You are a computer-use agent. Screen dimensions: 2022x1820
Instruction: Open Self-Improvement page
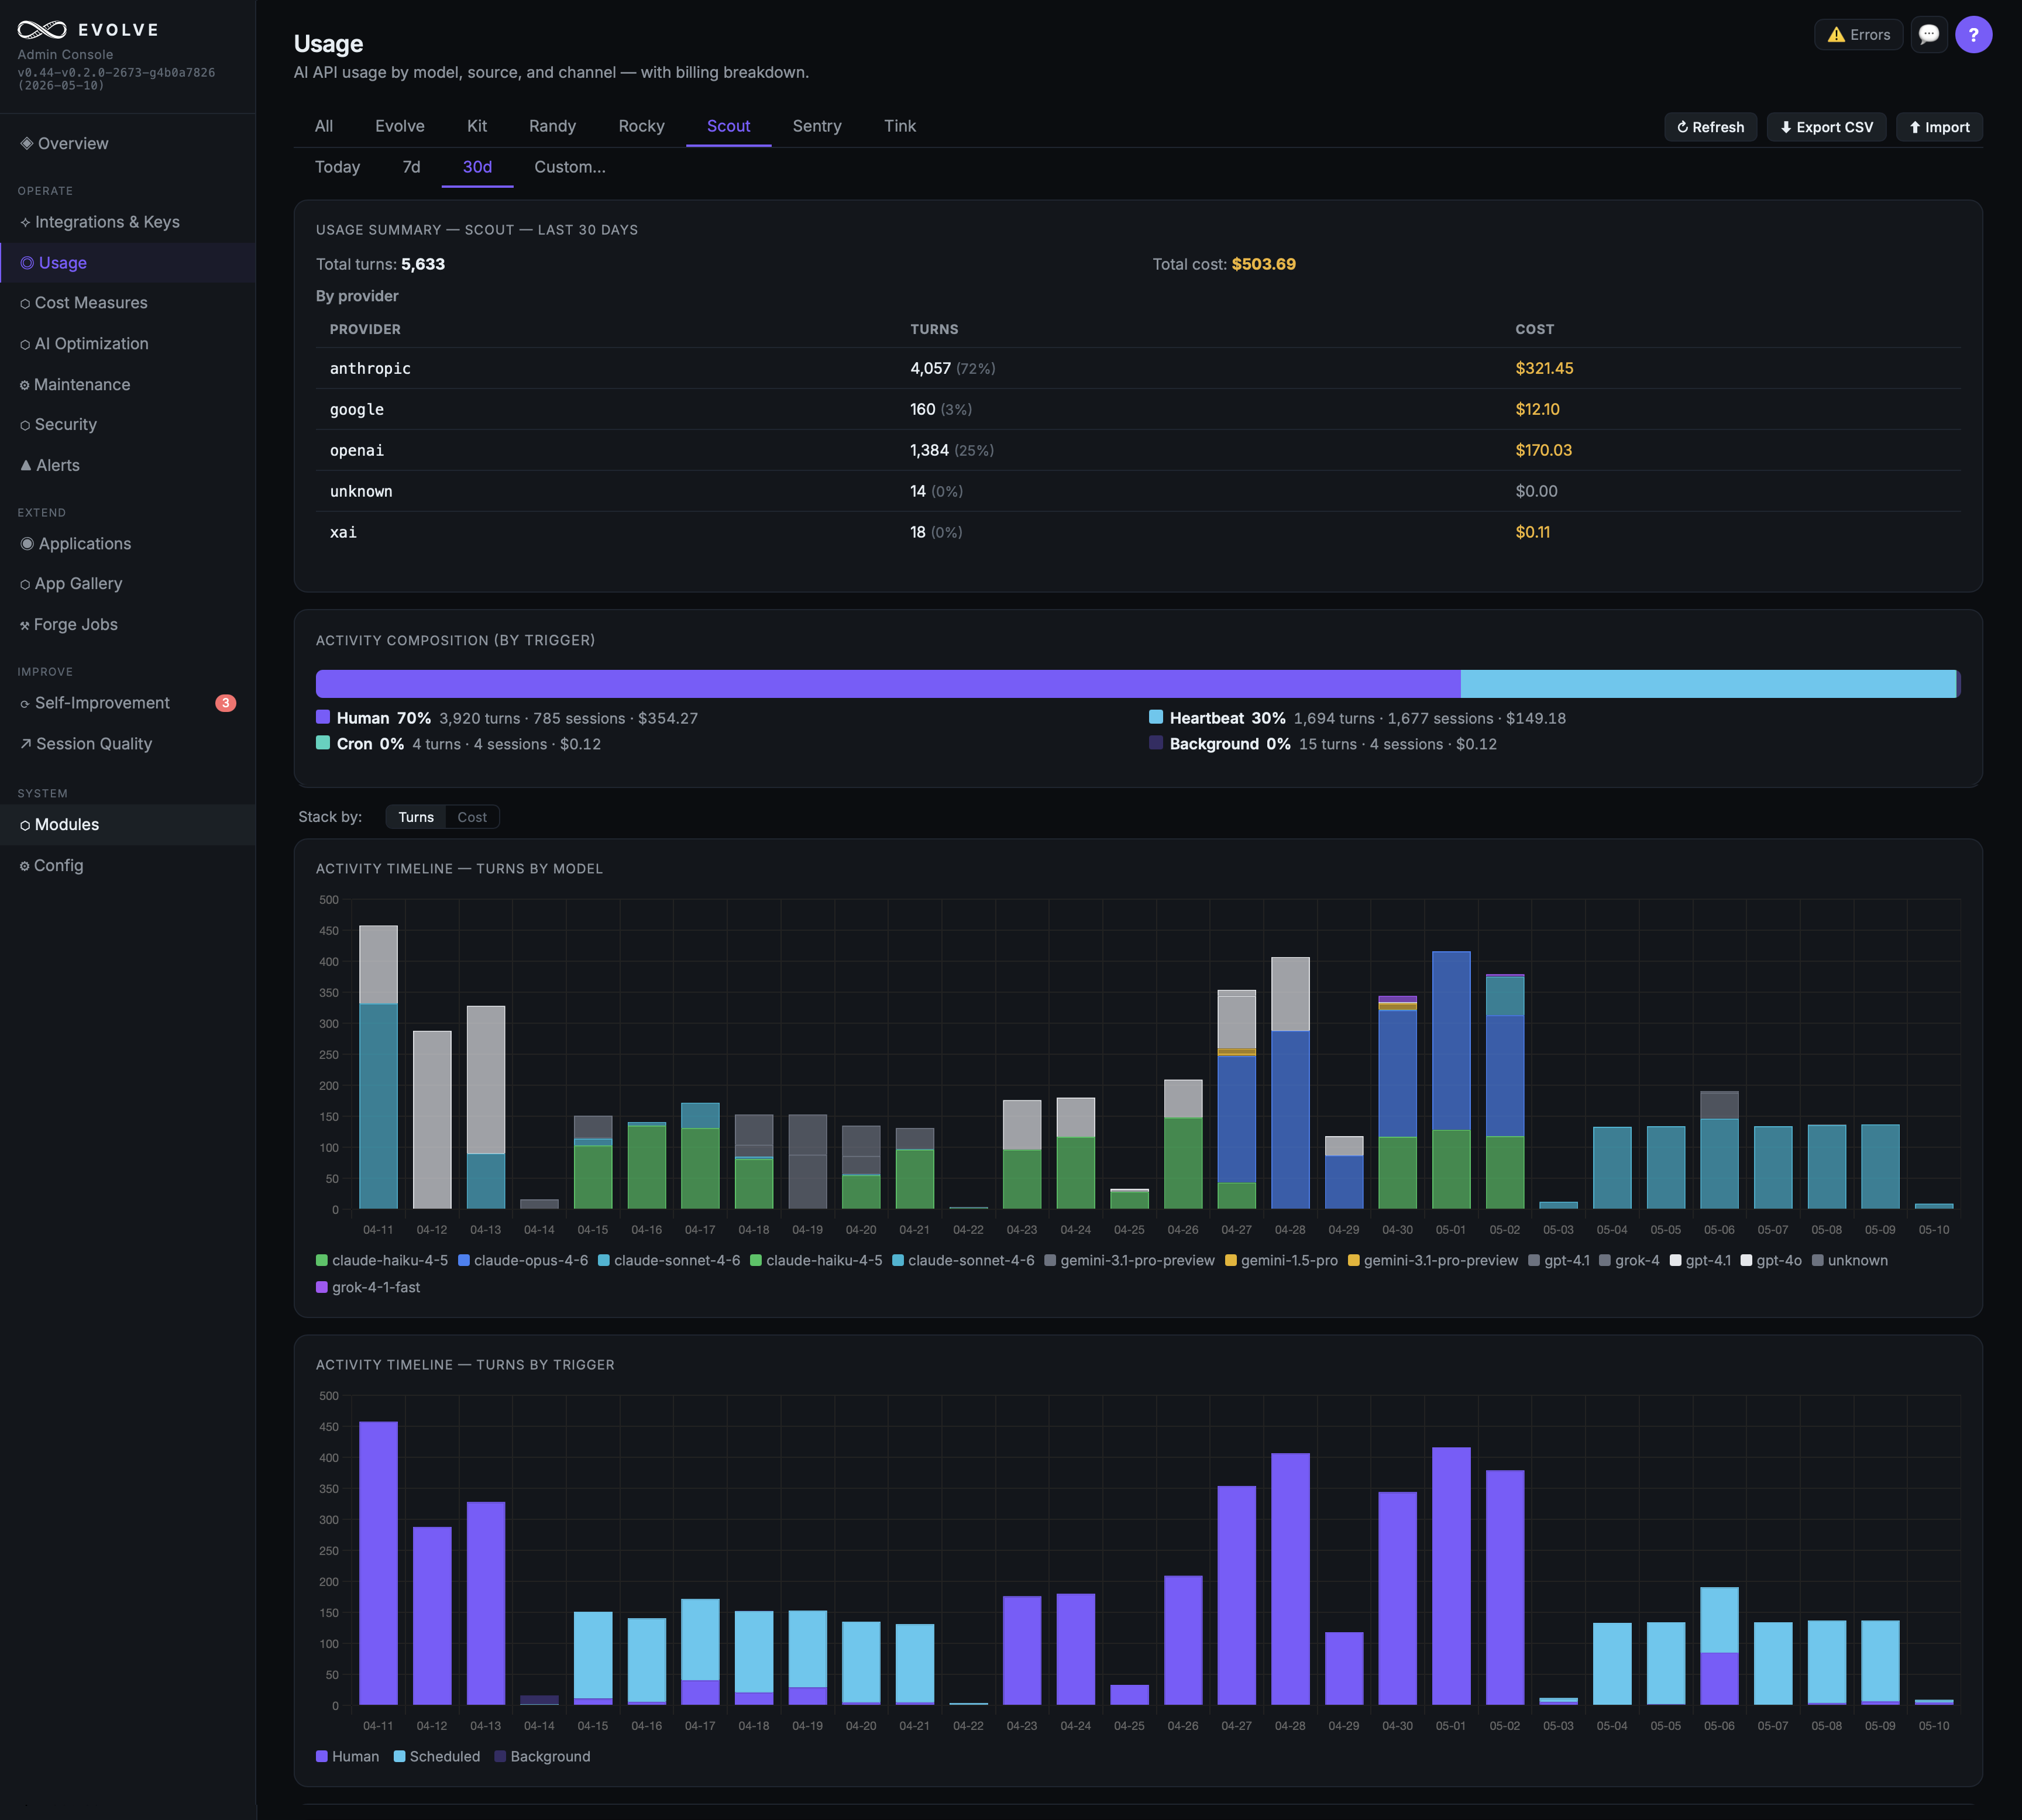[x=127, y=703]
